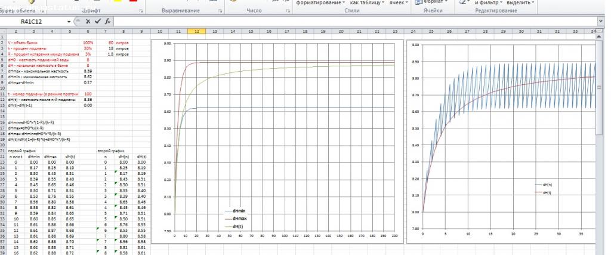
Task: Click the 'n или t' column heading cell
Action: 16,156
